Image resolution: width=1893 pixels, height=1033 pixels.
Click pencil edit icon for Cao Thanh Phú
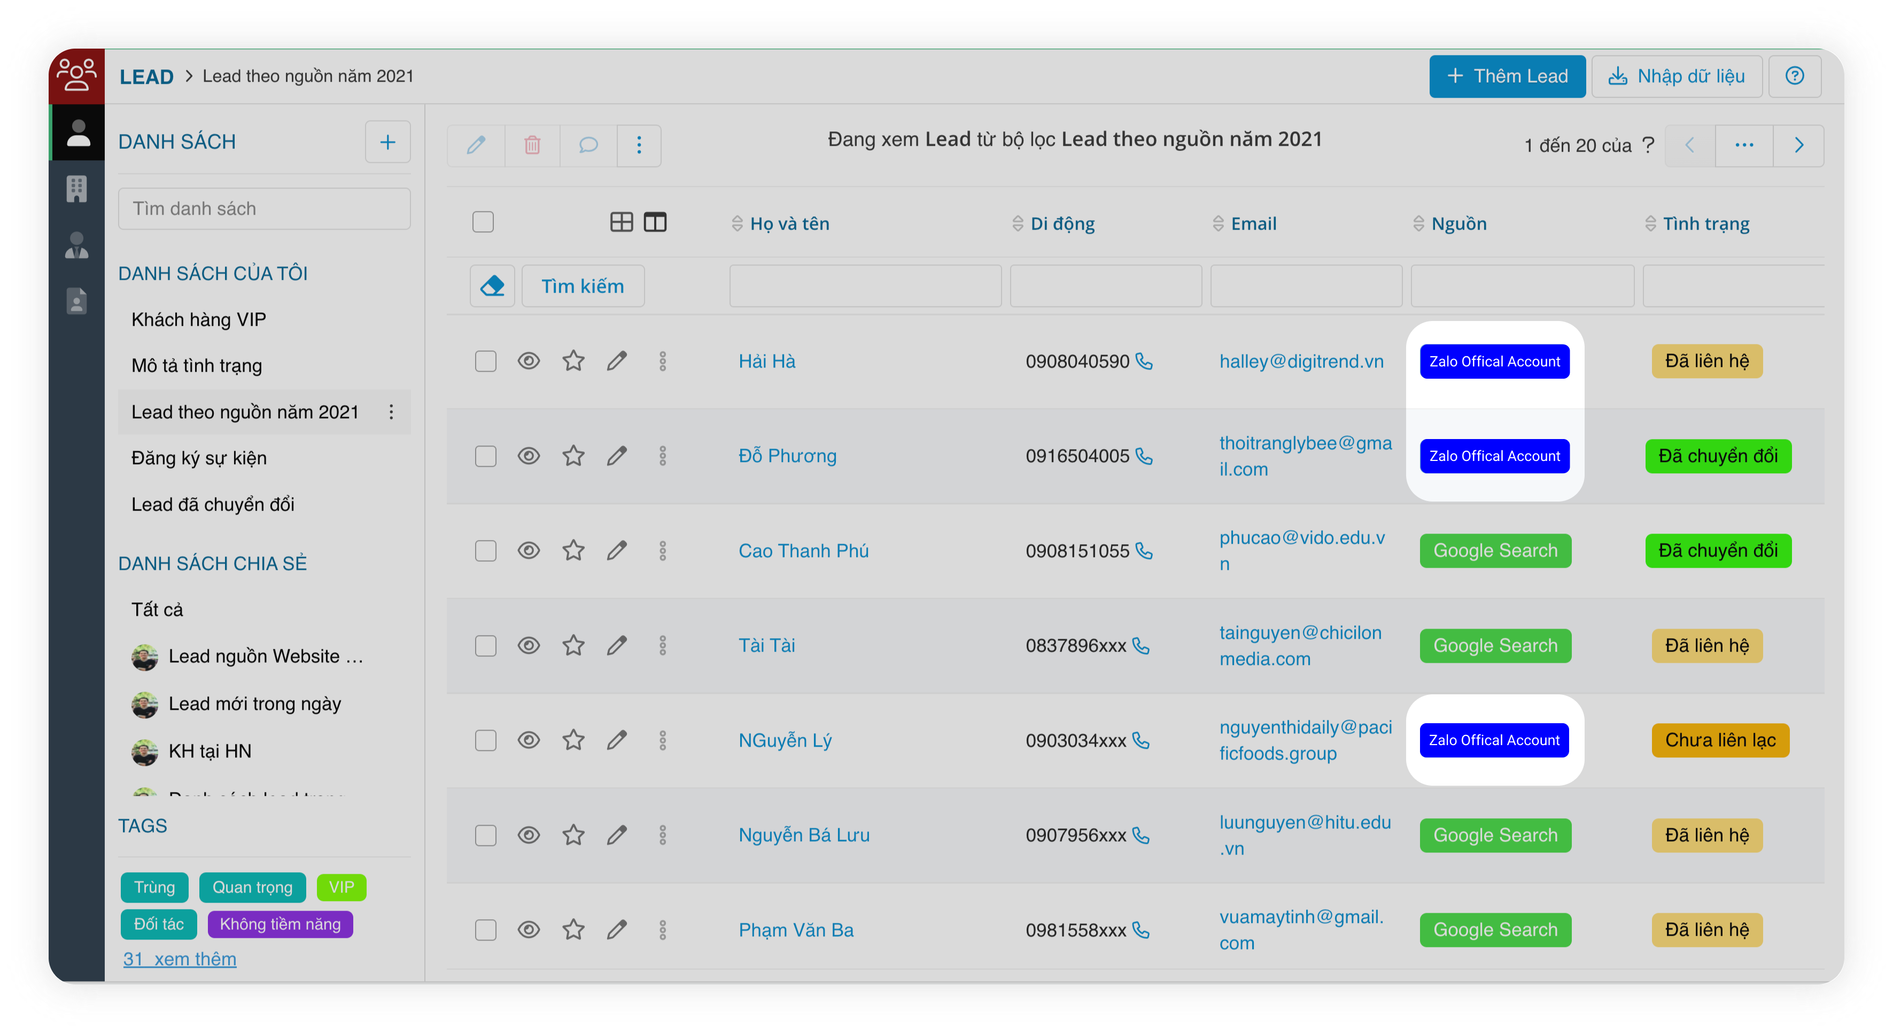[x=617, y=551]
